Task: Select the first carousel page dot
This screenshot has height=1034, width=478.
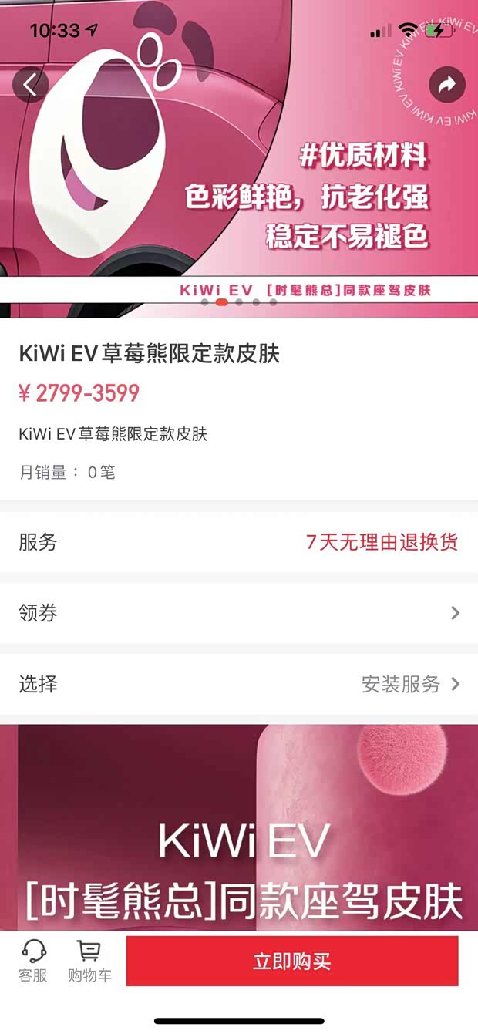Action: tap(205, 302)
